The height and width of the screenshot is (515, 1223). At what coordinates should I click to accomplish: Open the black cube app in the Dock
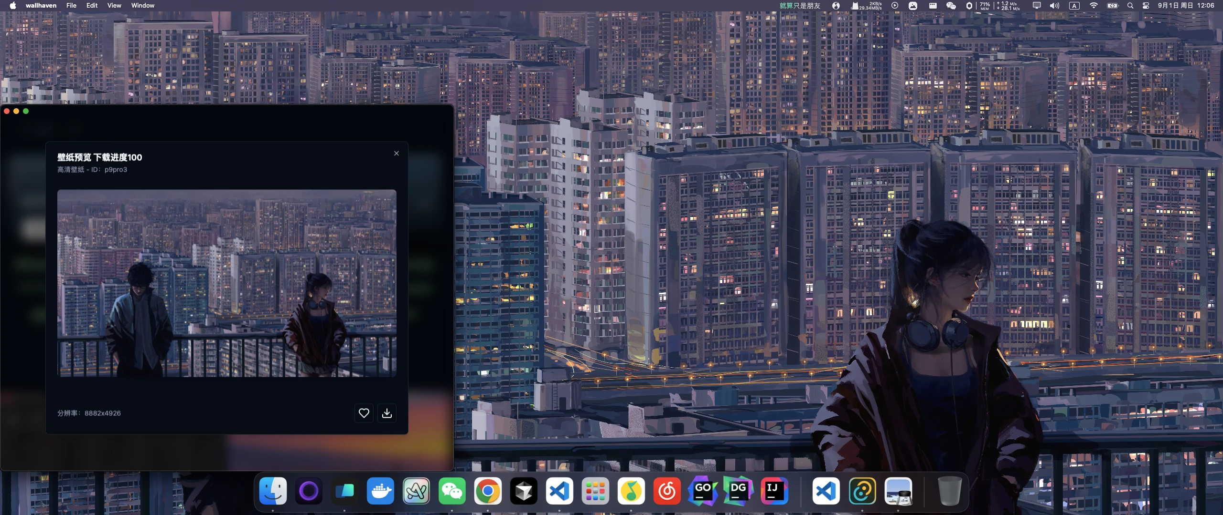524,491
